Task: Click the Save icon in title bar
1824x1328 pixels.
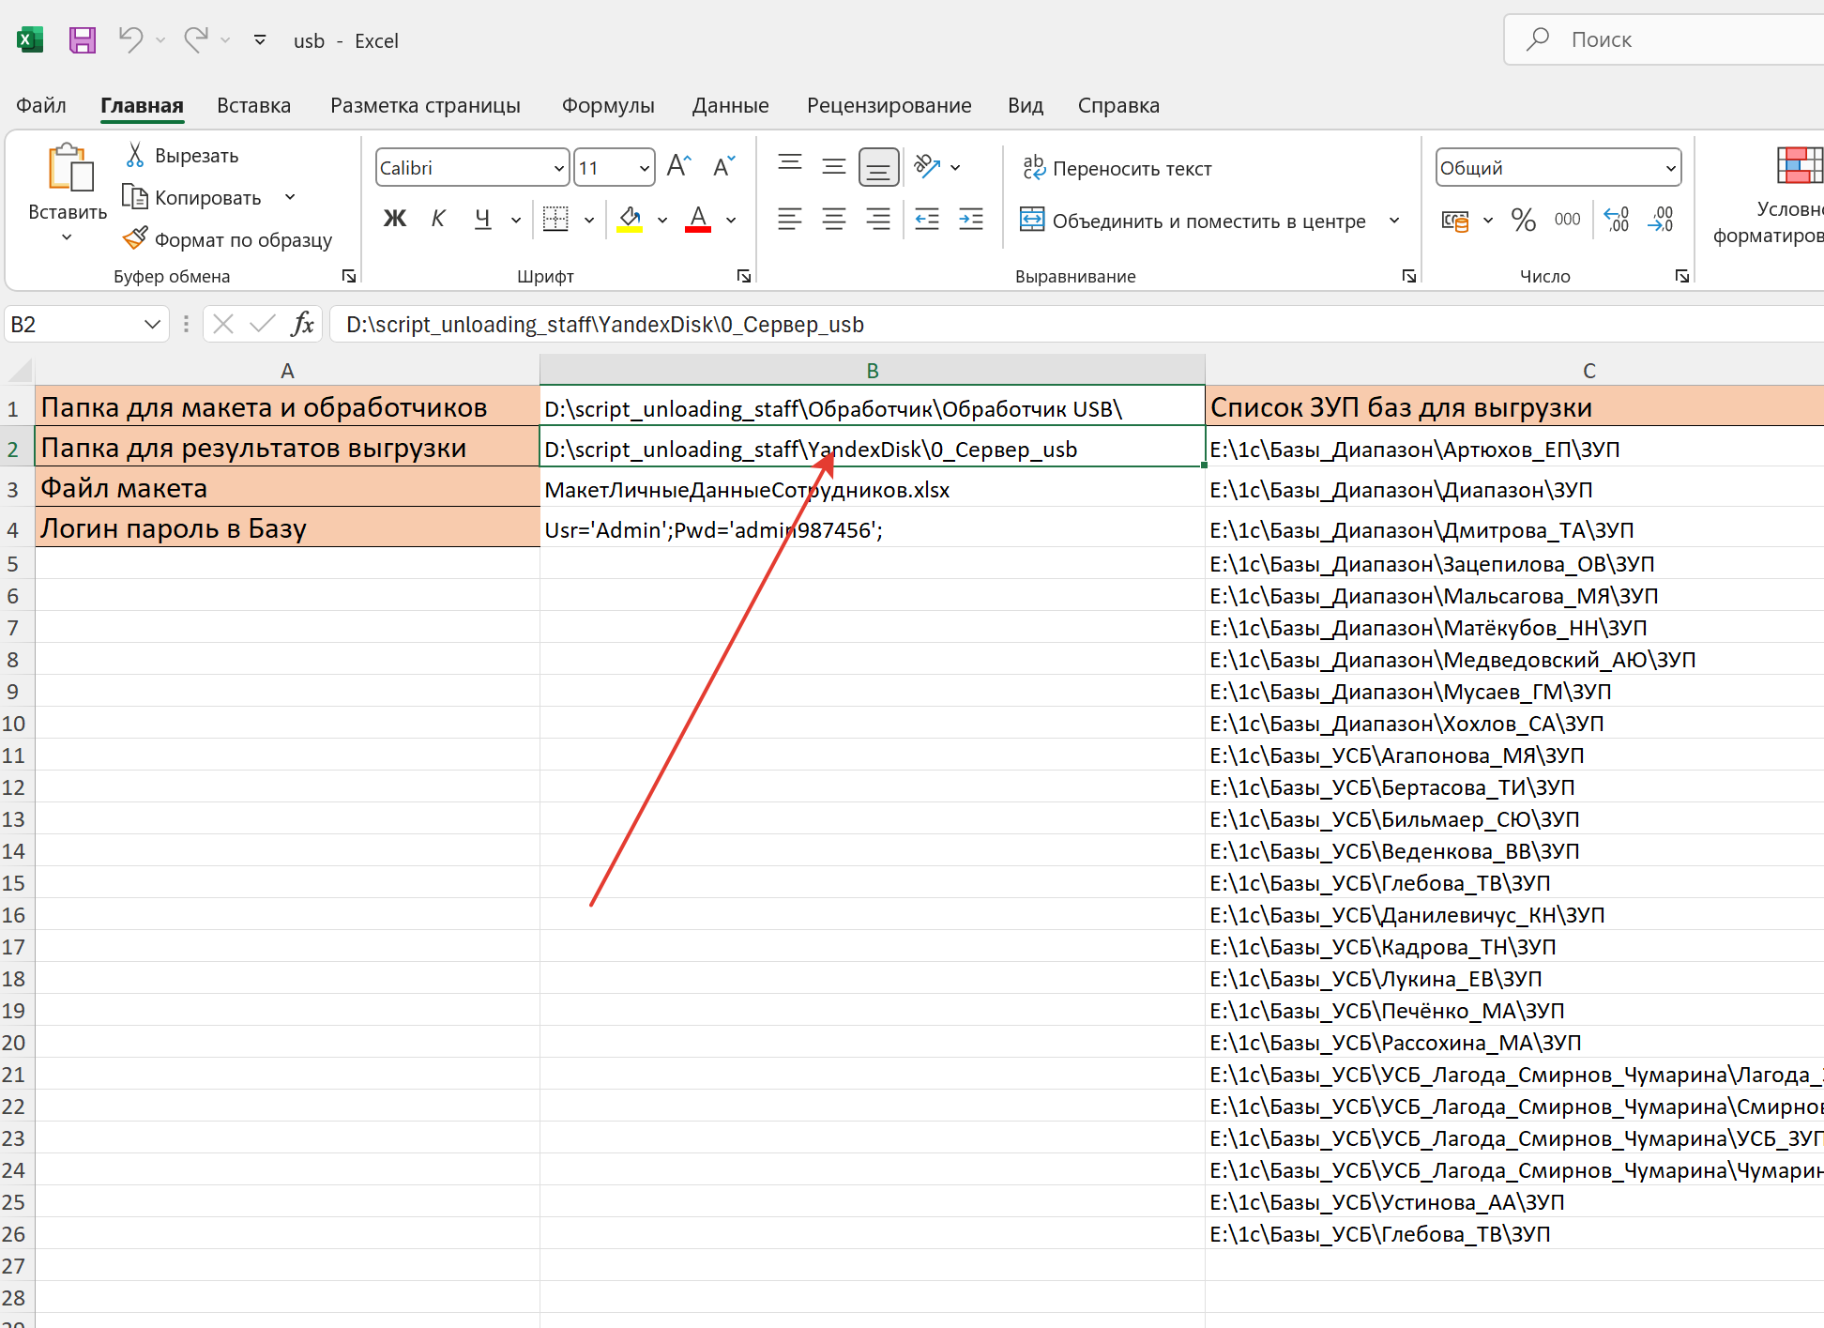Action: 83,40
